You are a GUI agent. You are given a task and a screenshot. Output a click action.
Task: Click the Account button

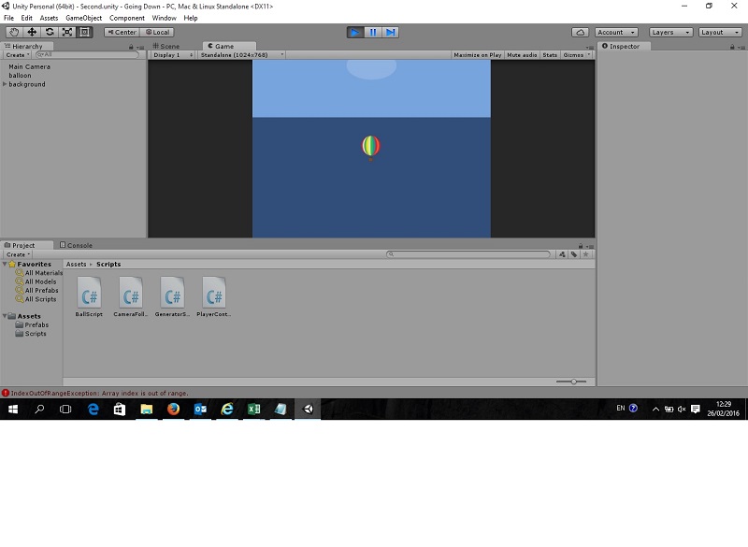tap(615, 31)
